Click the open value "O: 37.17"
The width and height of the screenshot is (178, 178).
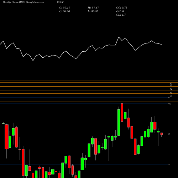click(65, 7)
